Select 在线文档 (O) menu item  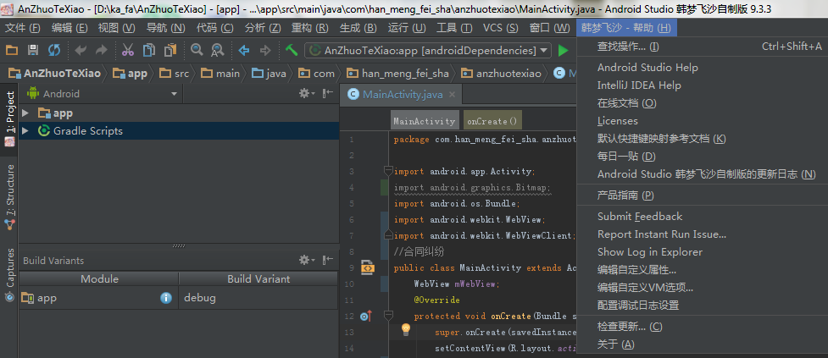(703, 102)
